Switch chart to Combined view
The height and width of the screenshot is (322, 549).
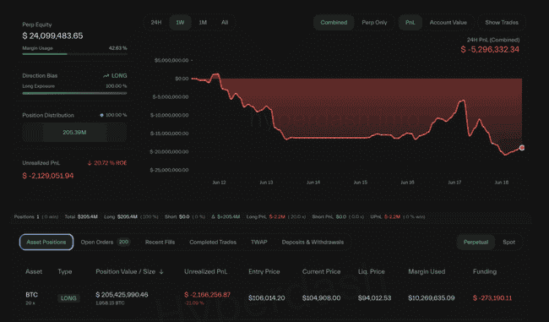pyautogui.click(x=334, y=23)
